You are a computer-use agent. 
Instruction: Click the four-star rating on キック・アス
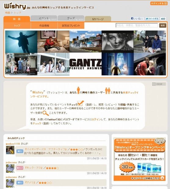[x=52, y=168]
